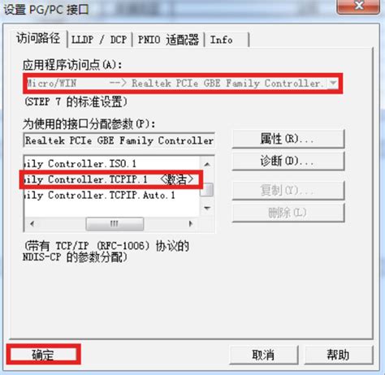Click the horizontal scrollbar right arrow

pos(191,224)
